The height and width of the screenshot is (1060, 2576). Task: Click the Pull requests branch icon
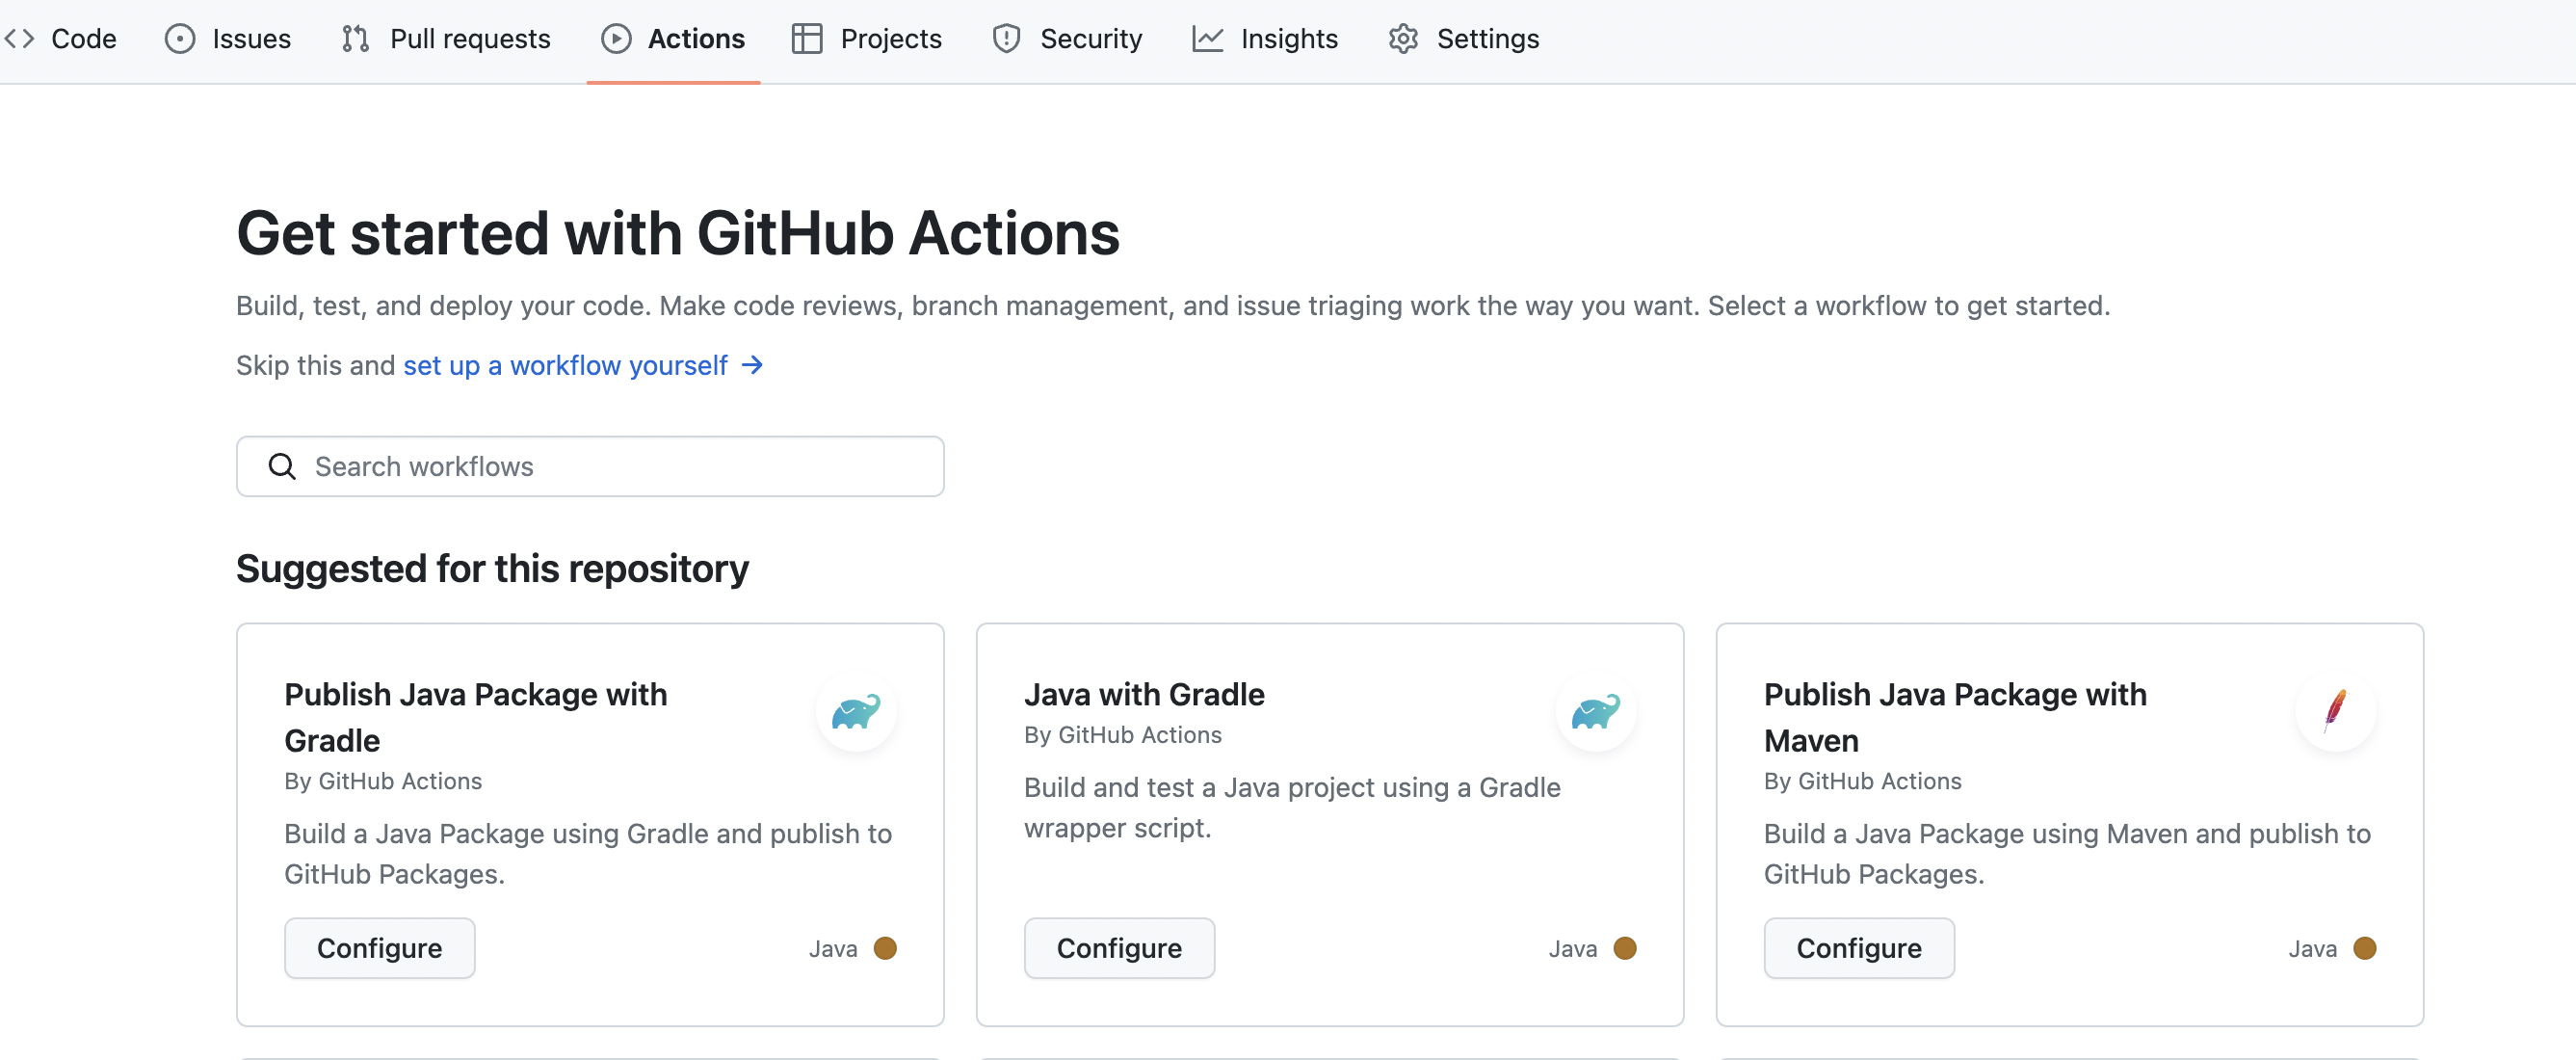point(355,39)
